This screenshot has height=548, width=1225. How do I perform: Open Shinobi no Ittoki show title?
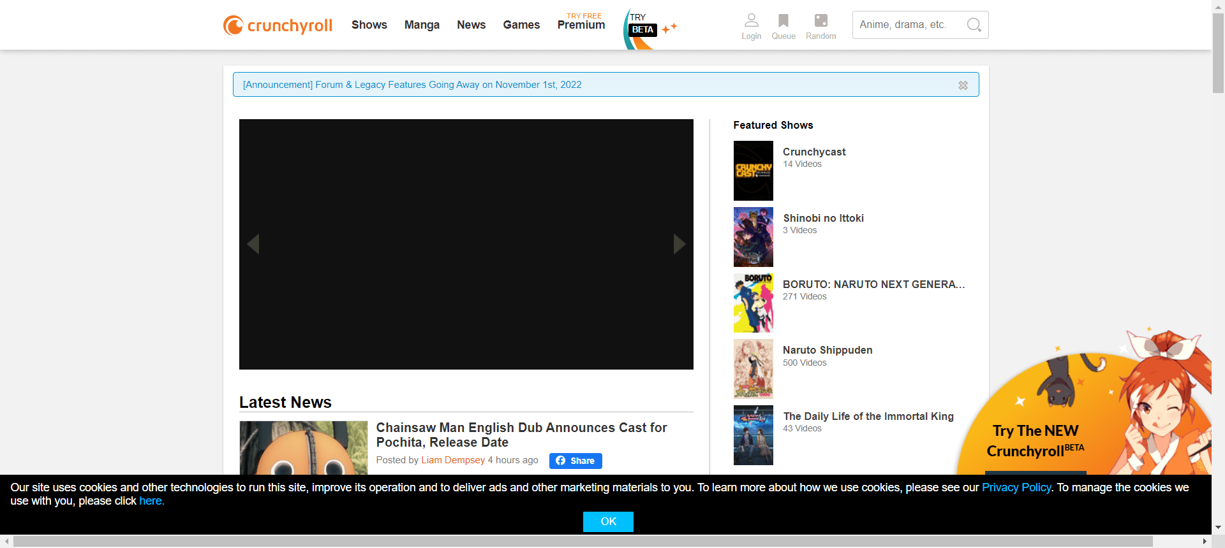[x=824, y=218]
